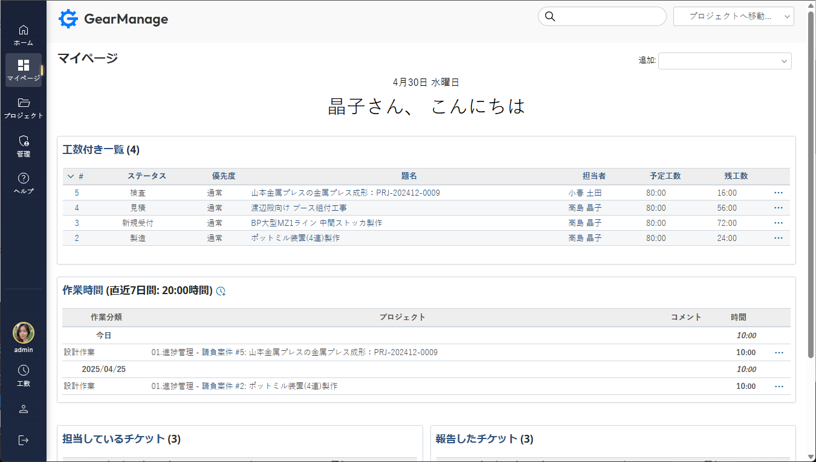This screenshot has width=816, height=462.
Task: Click the logout icon in sidebar
Action: 24,440
